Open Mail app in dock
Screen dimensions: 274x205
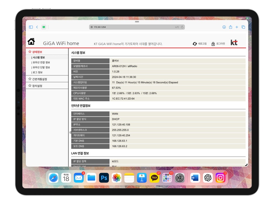pos(79,178)
